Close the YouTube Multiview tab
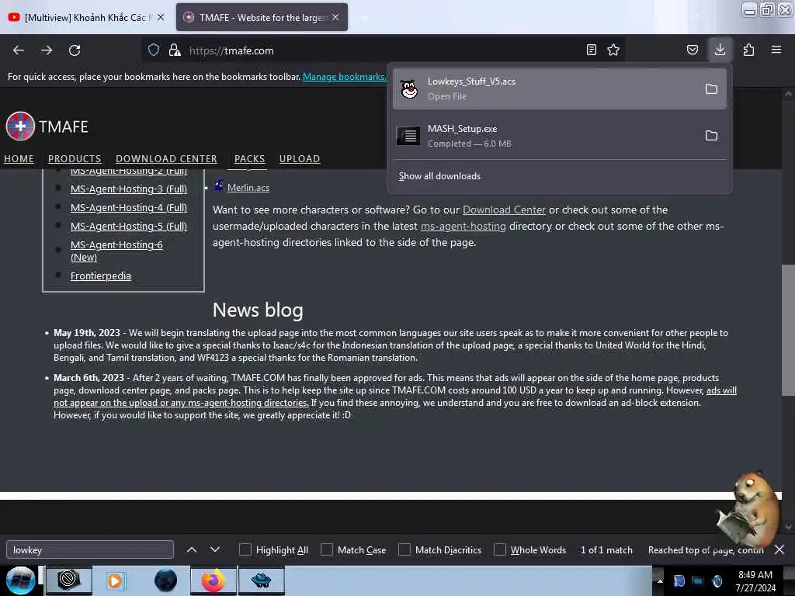Screen dimensions: 795x596 pyautogui.click(x=161, y=17)
